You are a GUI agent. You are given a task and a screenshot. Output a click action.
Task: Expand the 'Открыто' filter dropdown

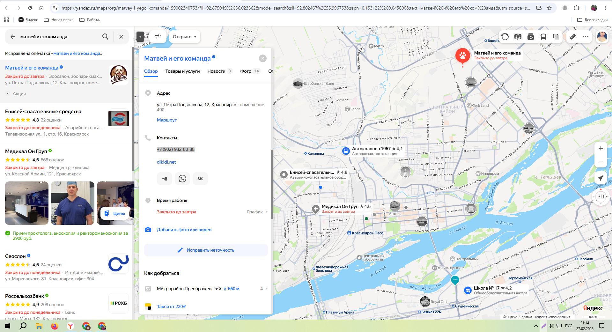[184, 37]
